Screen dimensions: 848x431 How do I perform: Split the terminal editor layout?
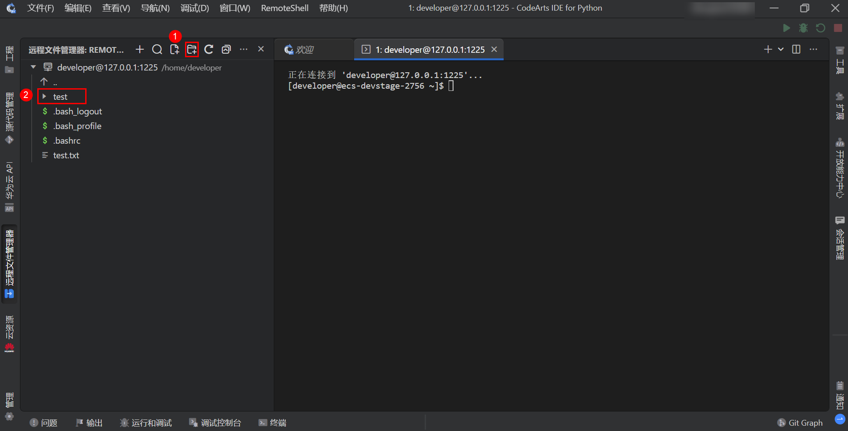pyautogui.click(x=796, y=50)
